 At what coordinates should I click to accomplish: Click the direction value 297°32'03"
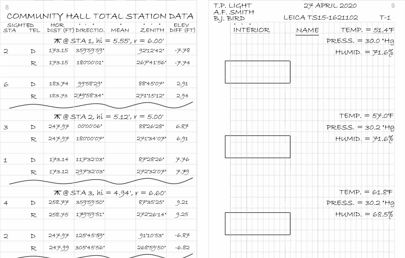[x=90, y=172]
